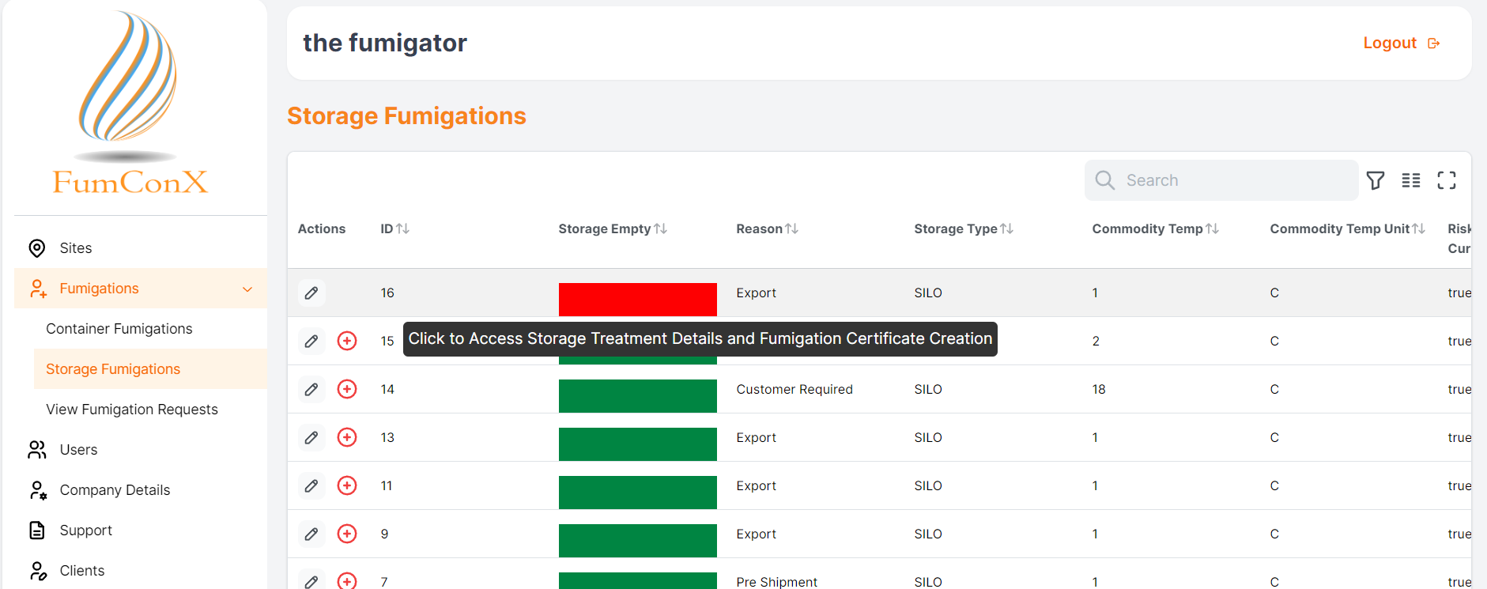Viewport: 1487px width, 589px height.
Task: Click the red plus icon for ID 9
Action: [347, 534]
